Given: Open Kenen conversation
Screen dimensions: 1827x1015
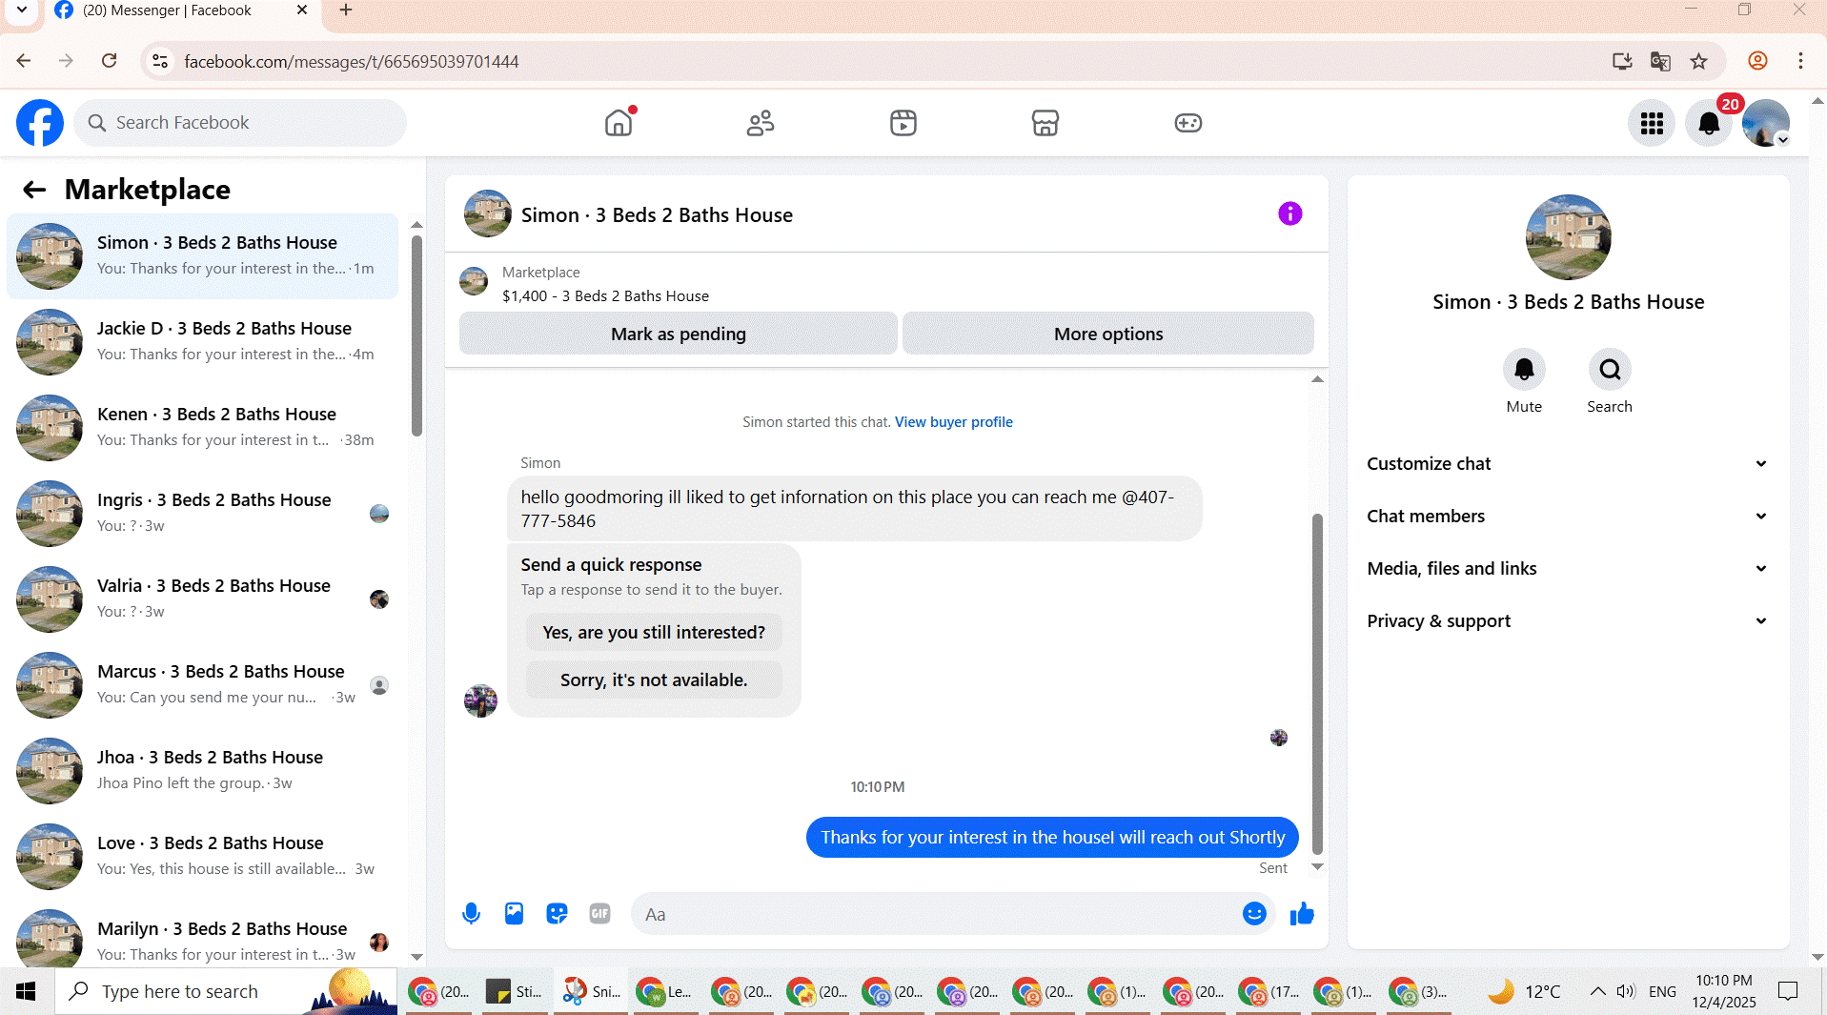Looking at the screenshot, I should tap(202, 428).
